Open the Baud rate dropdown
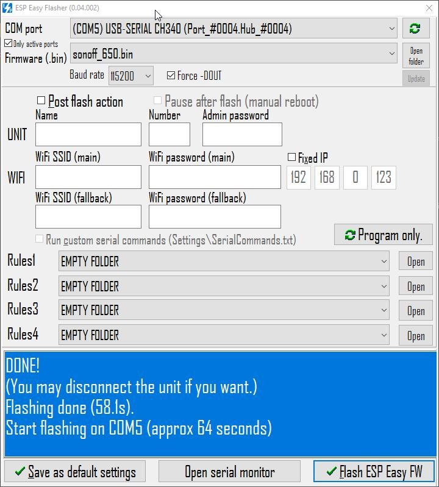This screenshot has height=487, width=439. pyautogui.click(x=147, y=76)
